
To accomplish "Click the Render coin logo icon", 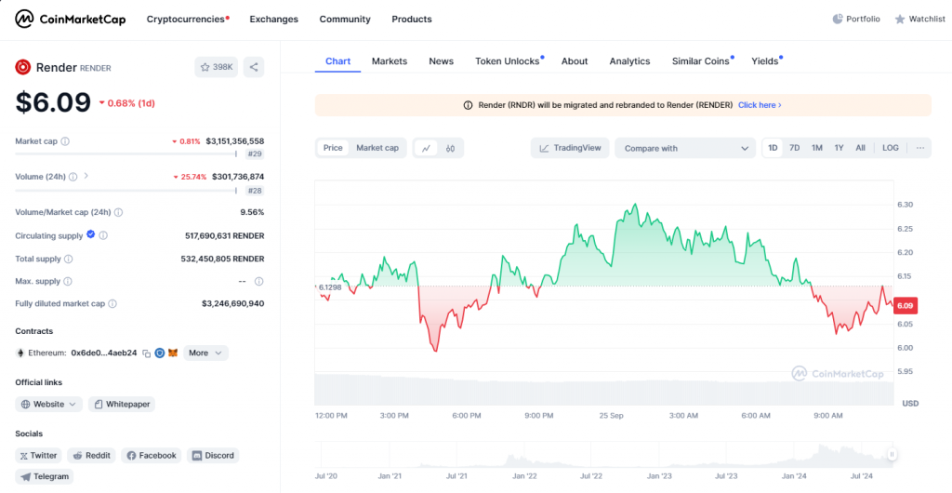I will pos(23,67).
